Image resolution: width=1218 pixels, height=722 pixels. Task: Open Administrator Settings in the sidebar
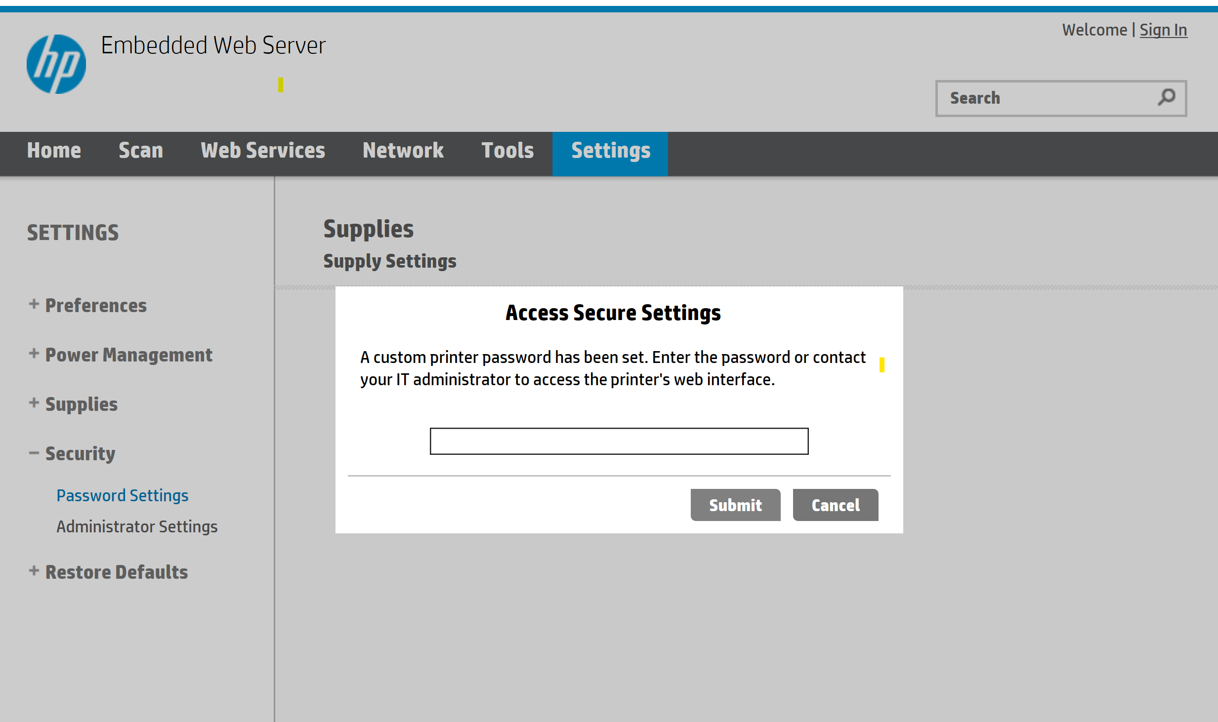click(137, 526)
